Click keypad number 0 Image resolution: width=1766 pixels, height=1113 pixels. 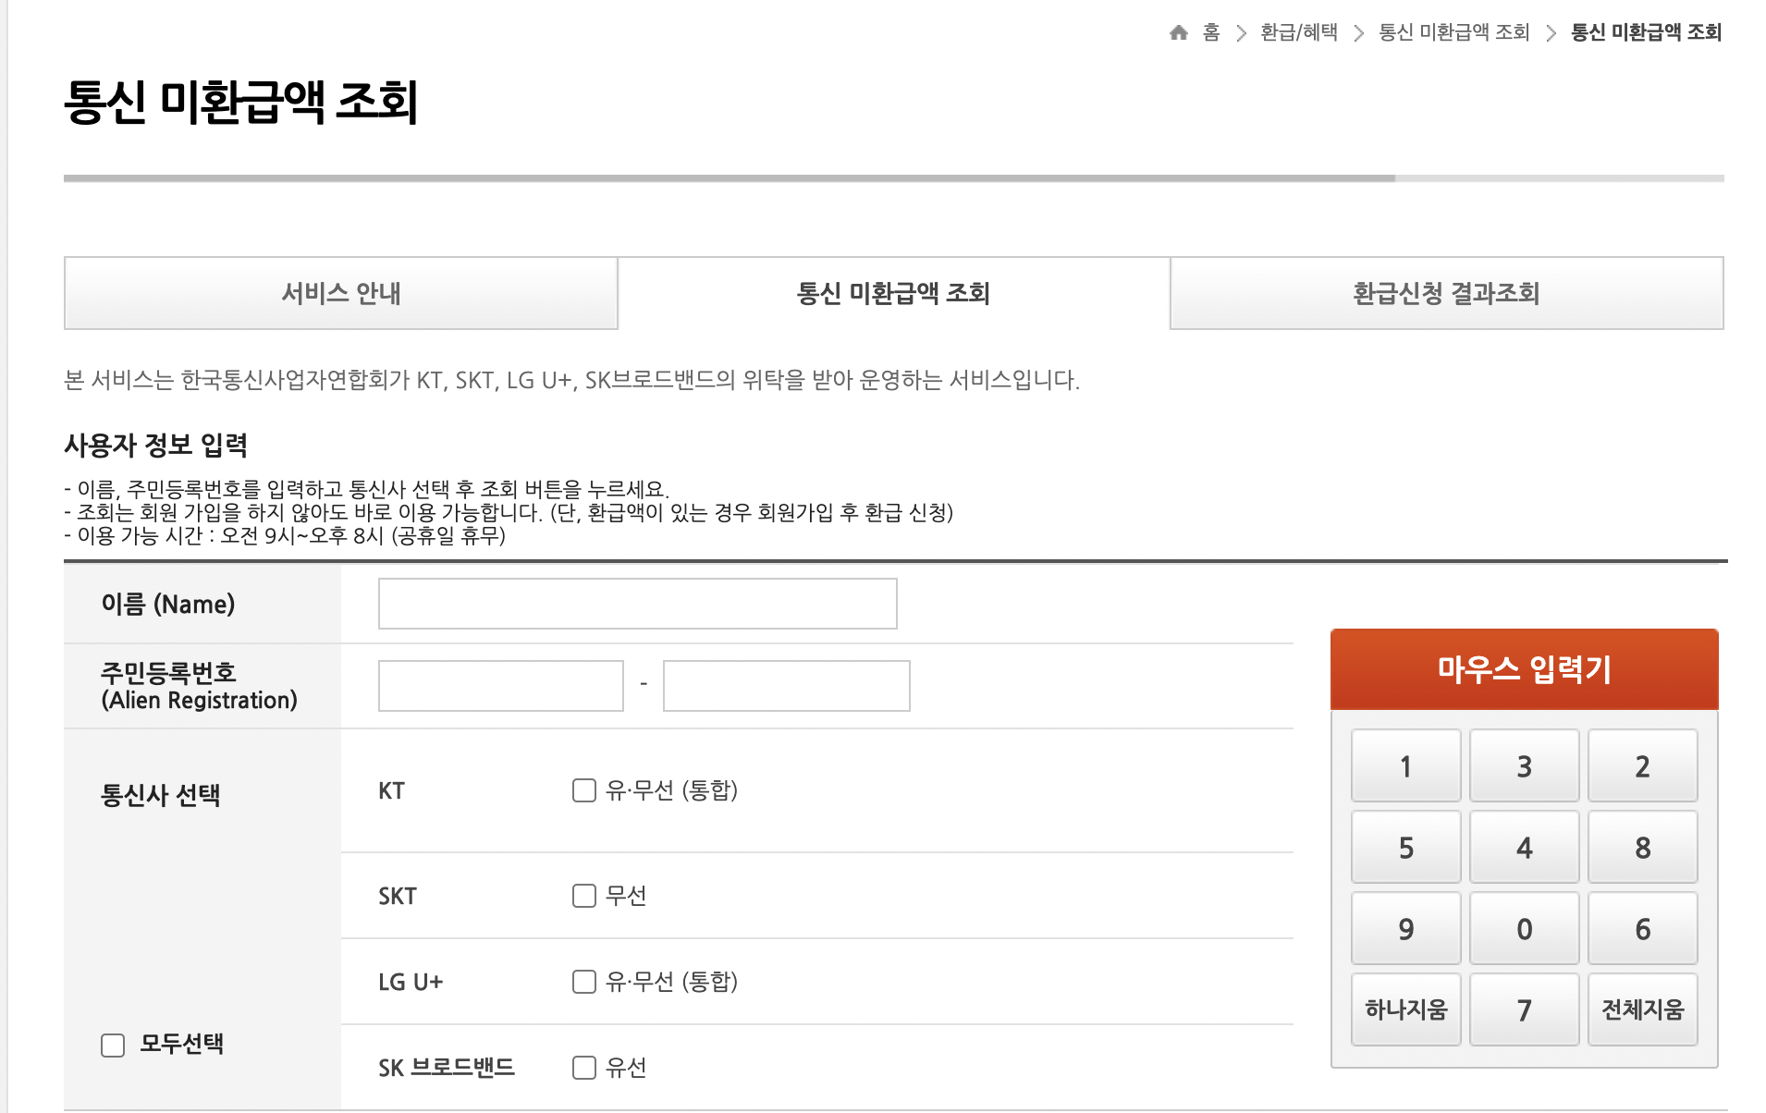click(x=1524, y=928)
